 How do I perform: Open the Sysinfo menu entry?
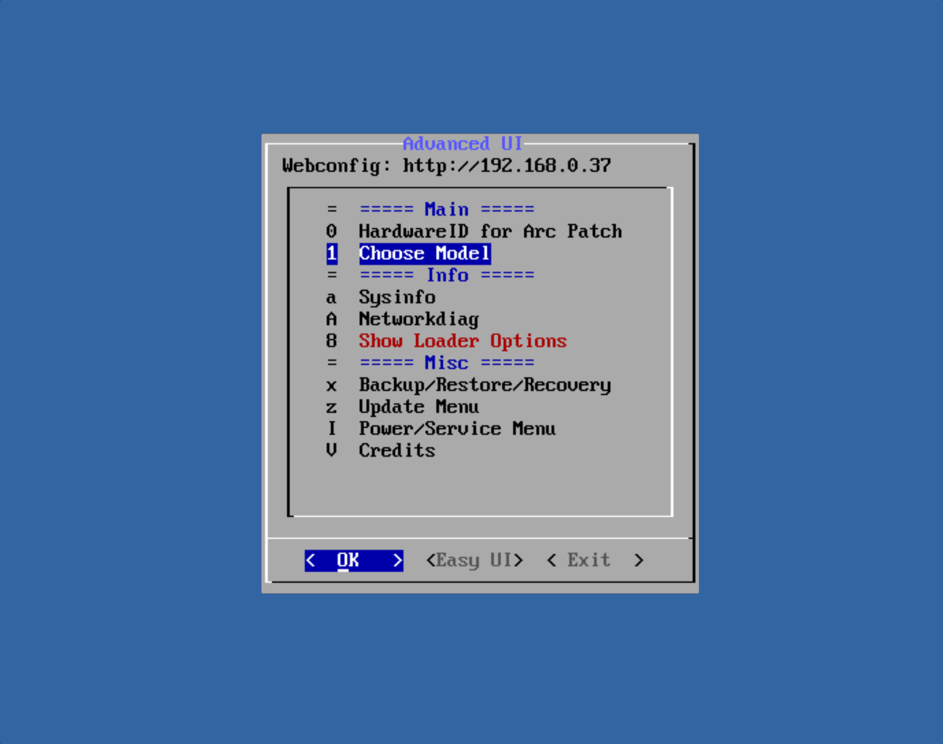point(397,297)
